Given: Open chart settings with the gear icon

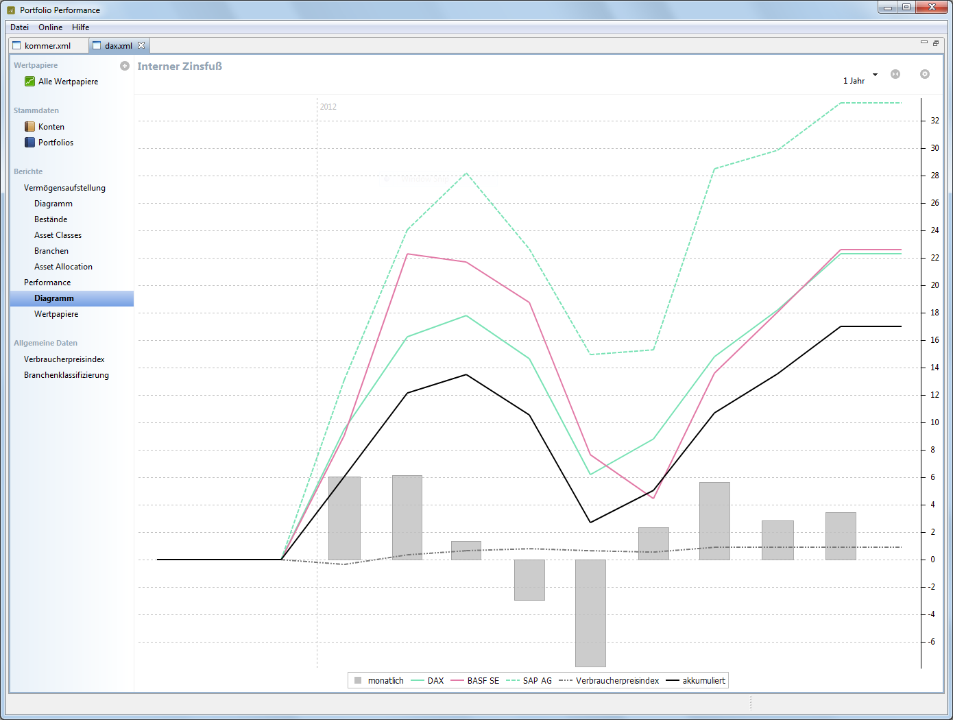Looking at the screenshot, I should point(925,74).
